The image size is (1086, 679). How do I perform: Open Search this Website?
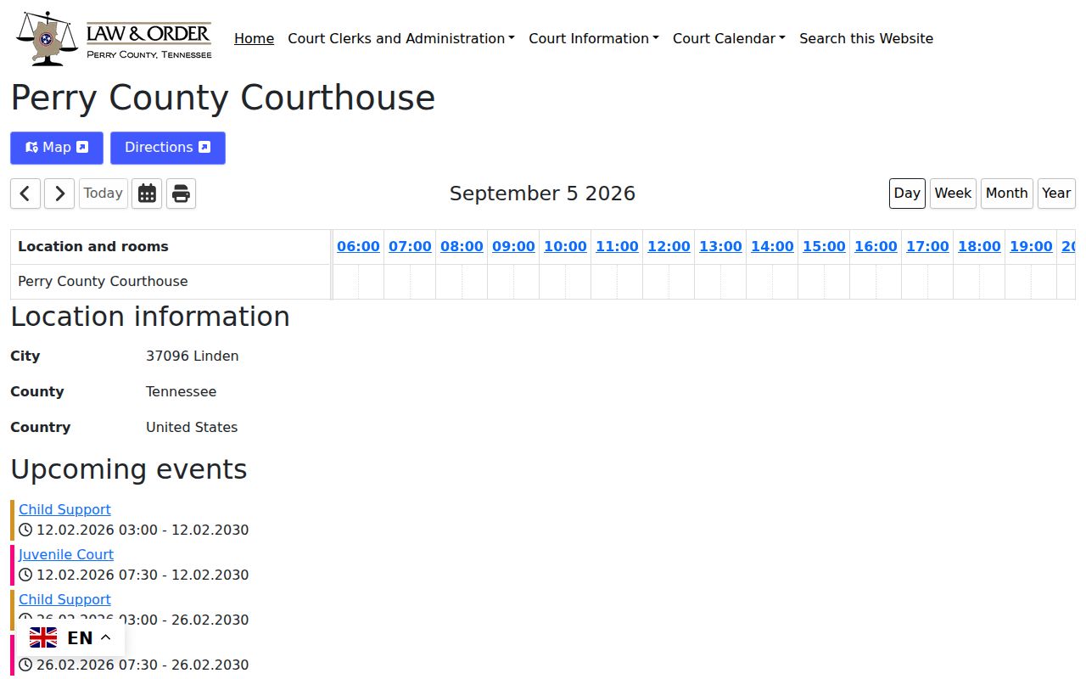tap(866, 38)
